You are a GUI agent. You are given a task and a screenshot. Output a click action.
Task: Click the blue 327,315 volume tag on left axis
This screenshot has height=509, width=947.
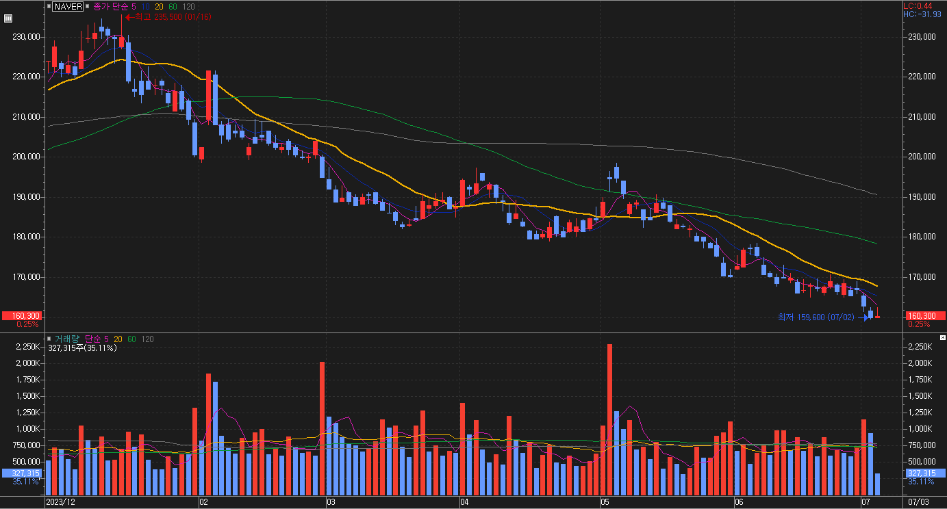pos(21,473)
